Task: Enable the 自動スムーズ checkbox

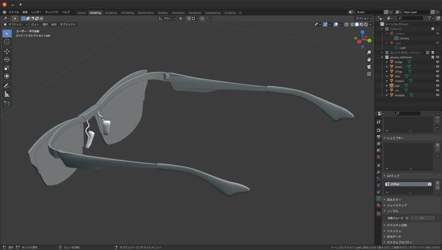Action: 407,218
